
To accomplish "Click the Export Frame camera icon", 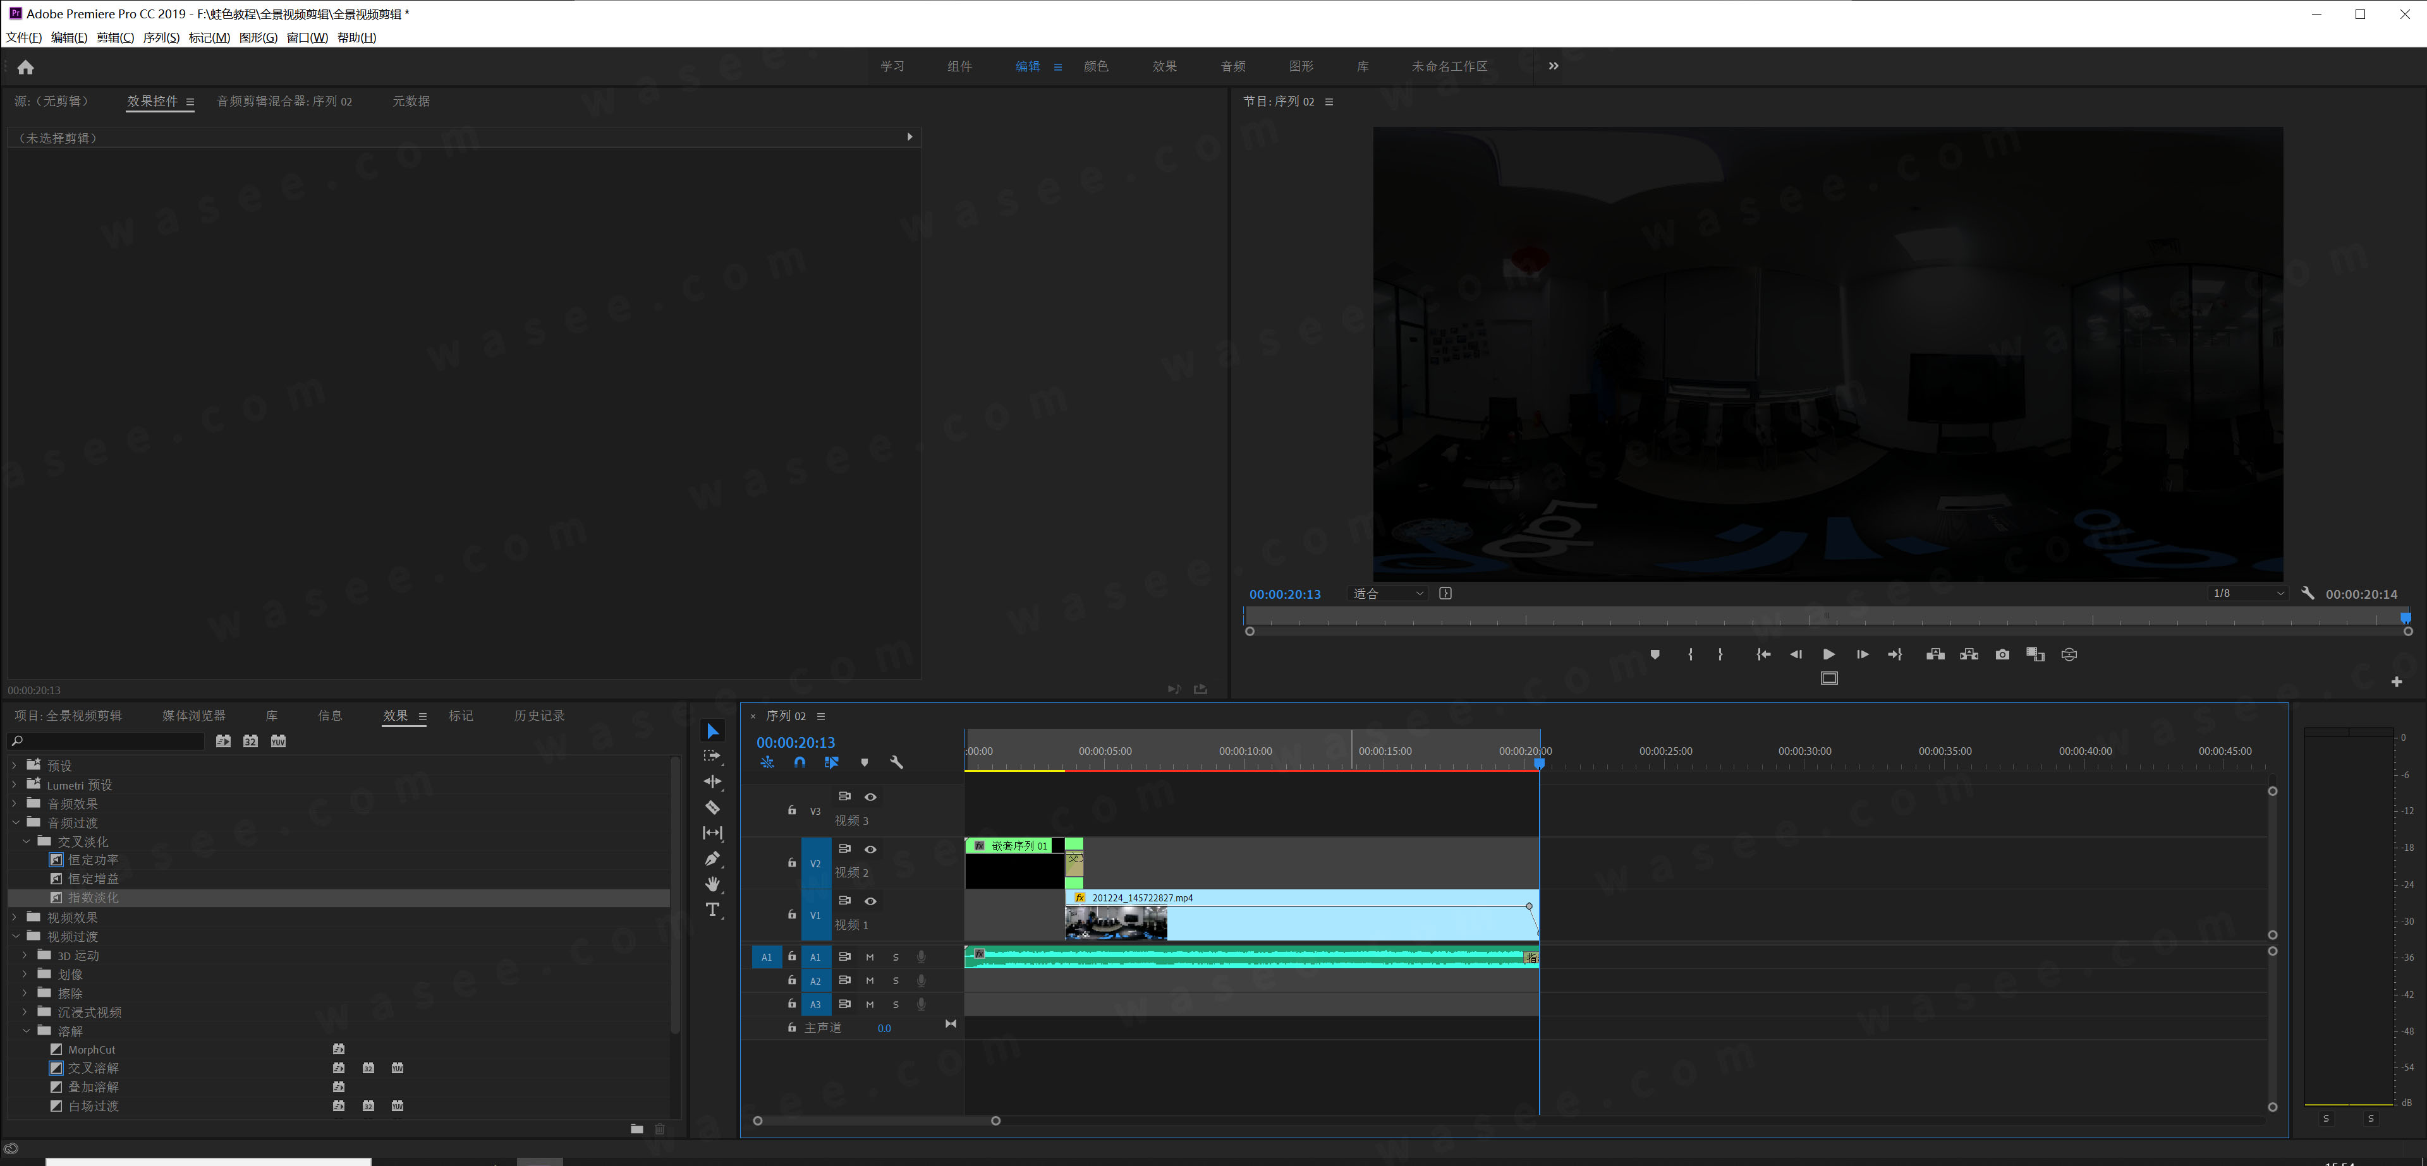I will tap(2002, 654).
